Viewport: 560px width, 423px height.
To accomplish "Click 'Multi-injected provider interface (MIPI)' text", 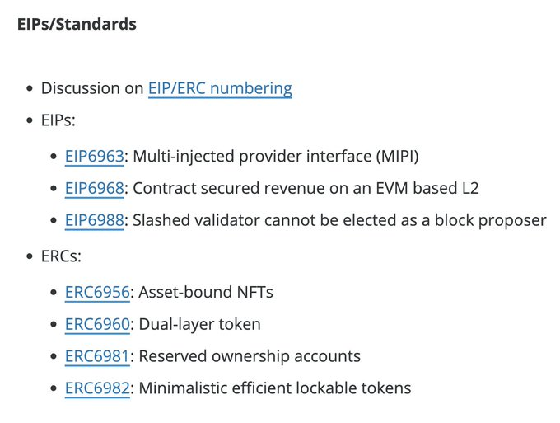I will pyautogui.click(x=276, y=157).
